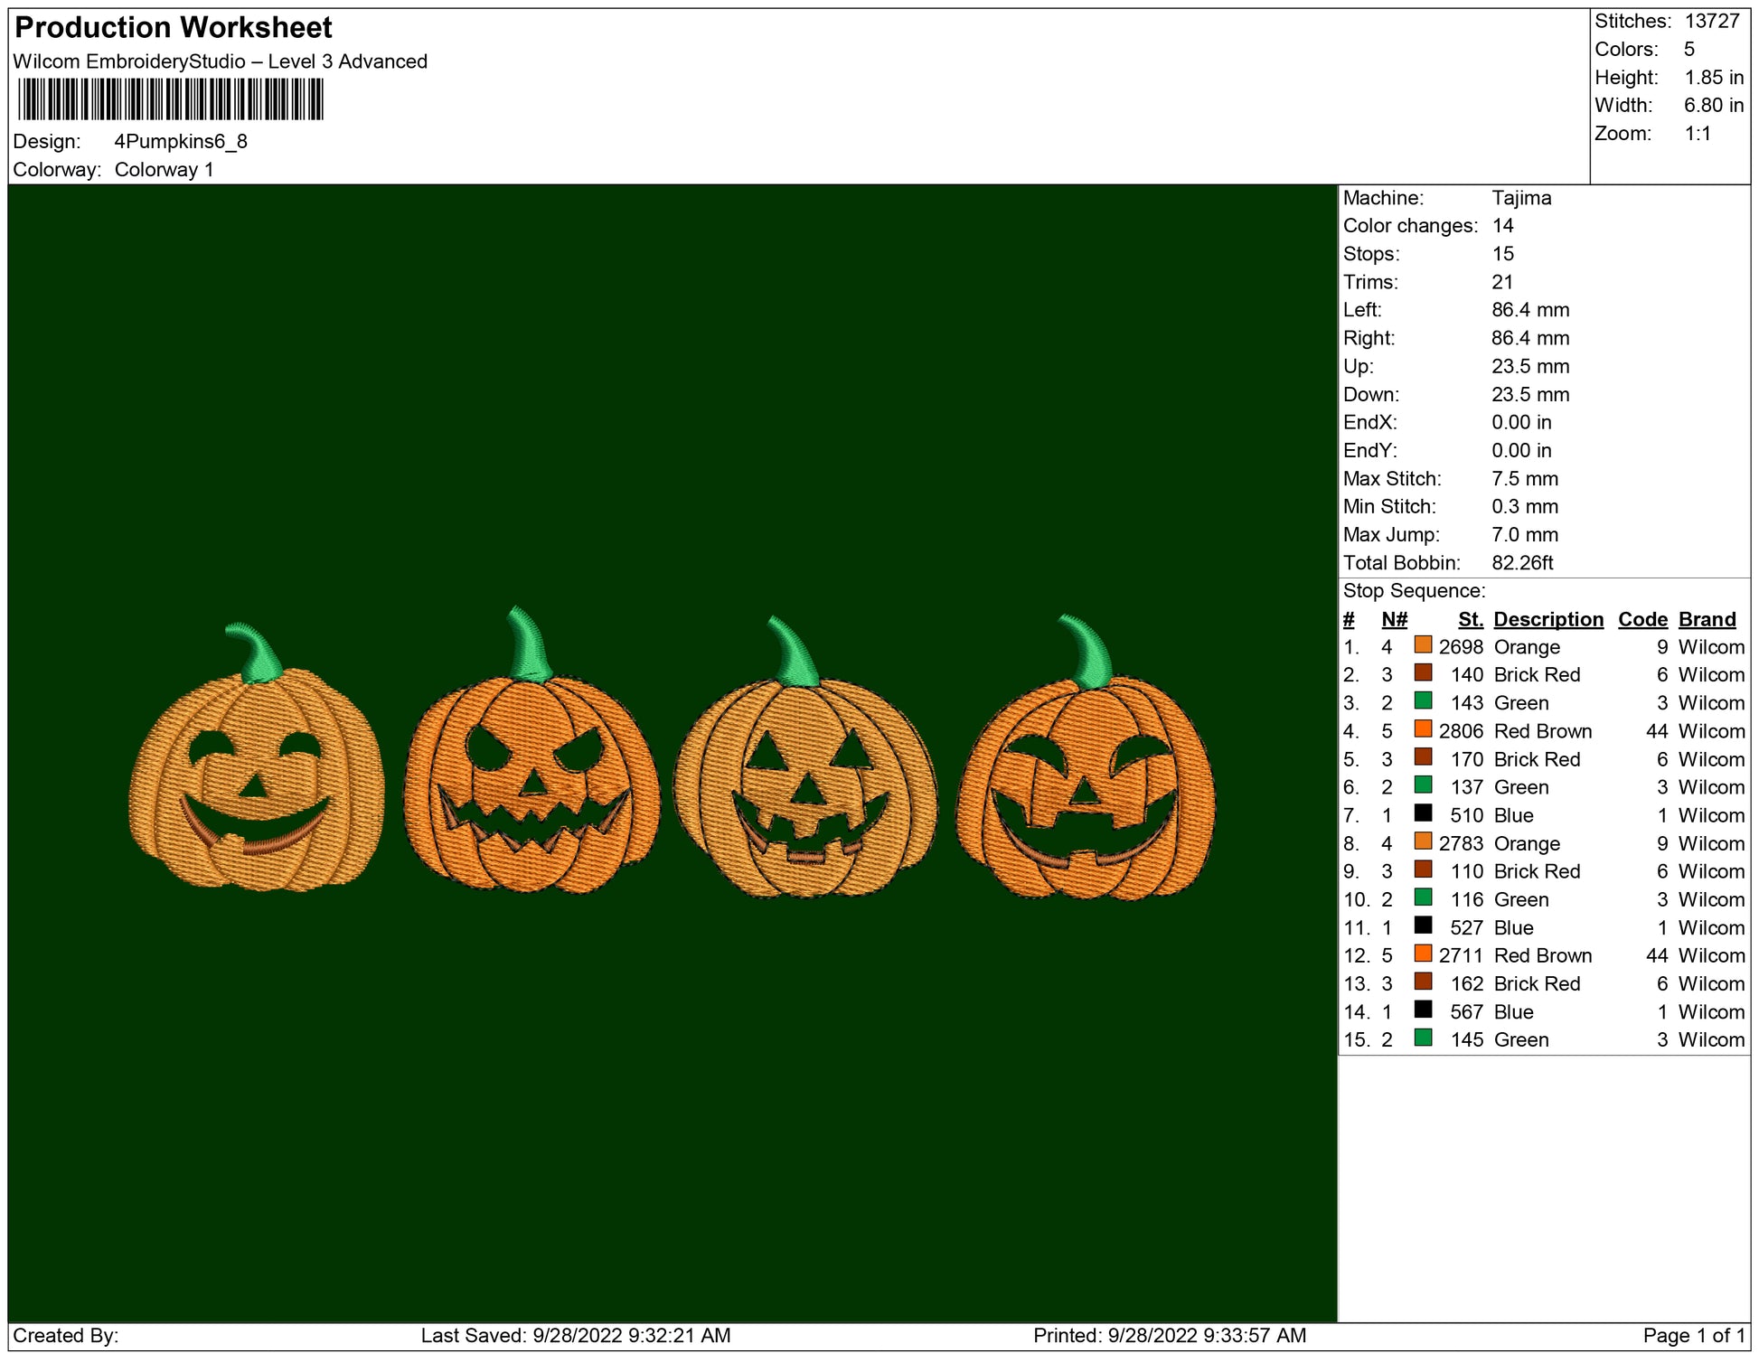Click the Red Brown swatch in stop 4
1759x1353 pixels.
click(1423, 729)
